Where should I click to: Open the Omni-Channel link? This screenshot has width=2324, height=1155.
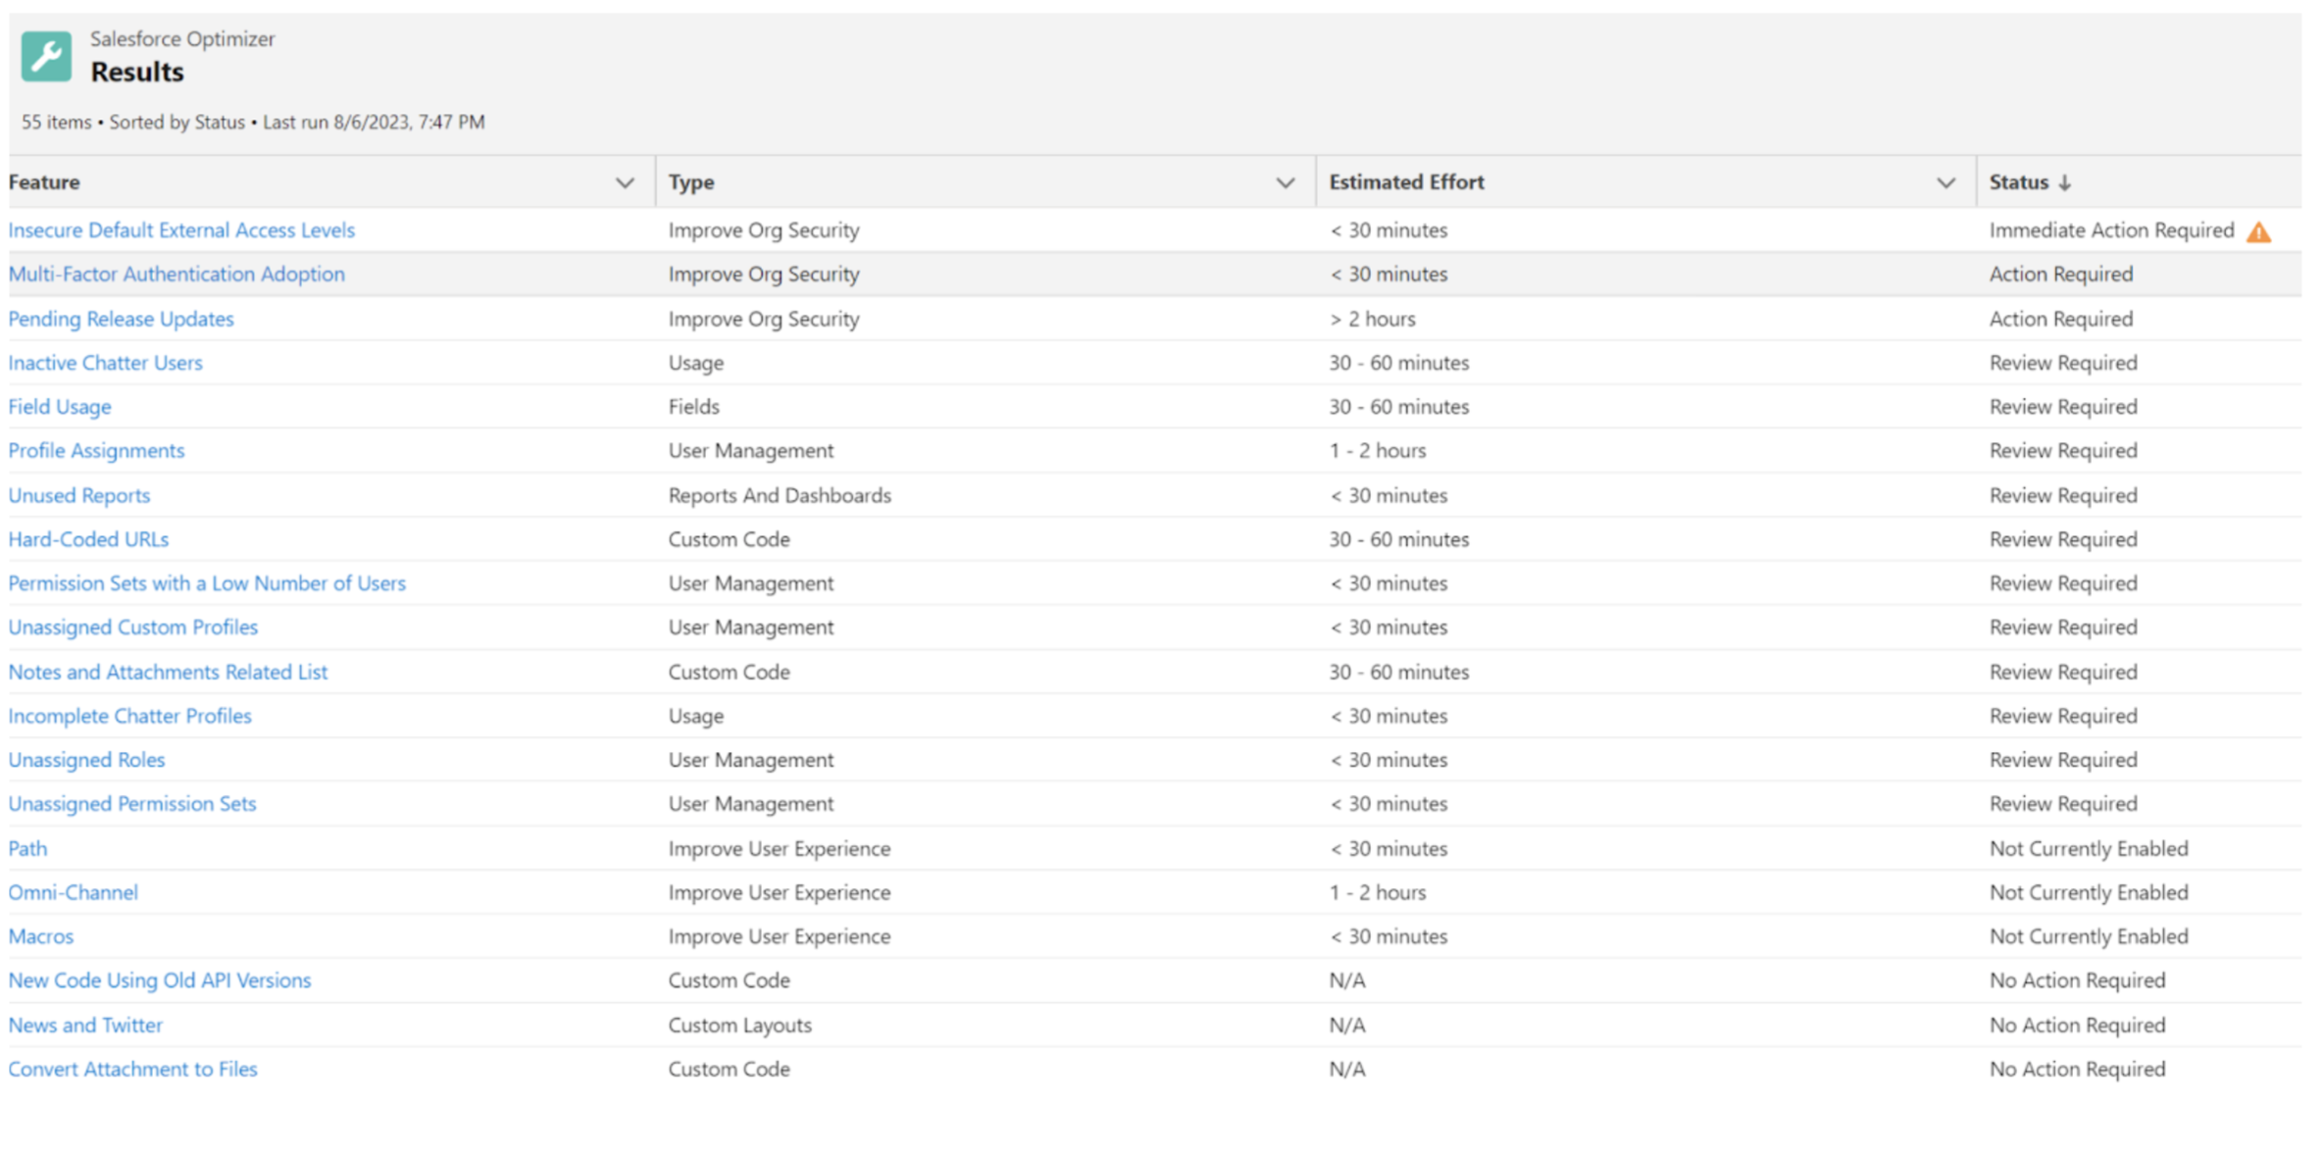coord(74,892)
